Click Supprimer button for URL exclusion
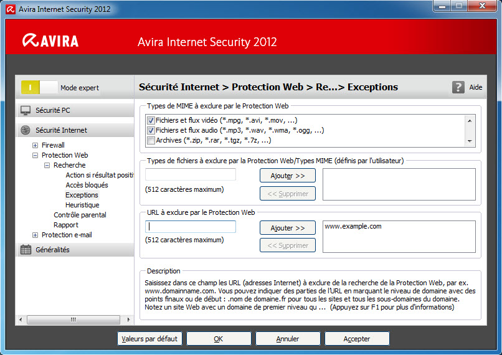The width and height of the screenshot is (502, 355). [288, 245]
